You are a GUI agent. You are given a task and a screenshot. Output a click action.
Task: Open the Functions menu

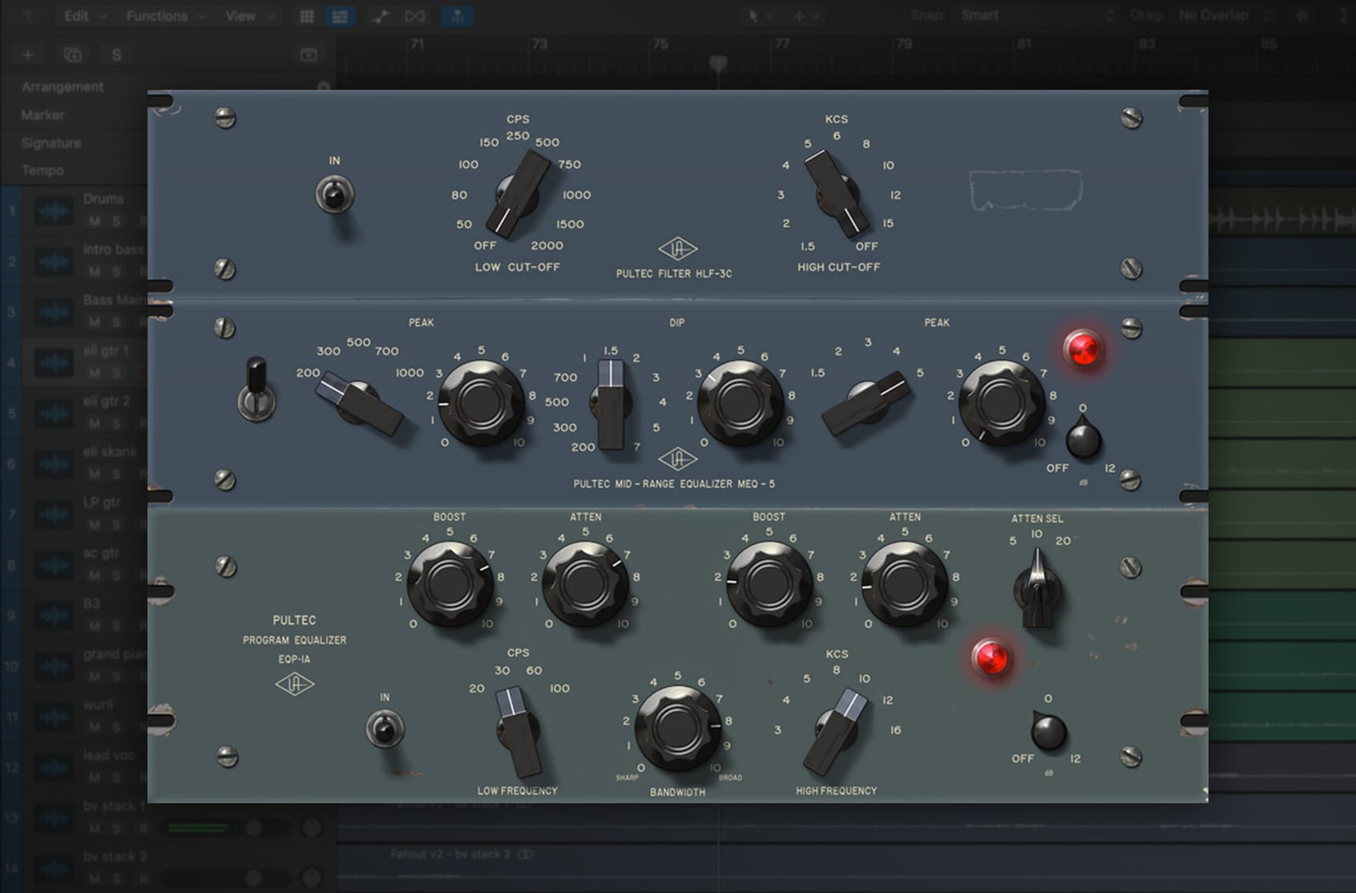pos(157,15)
